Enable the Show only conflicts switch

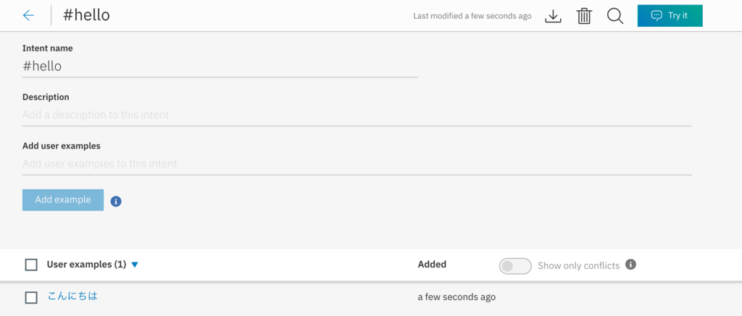[x=515, y=266]
